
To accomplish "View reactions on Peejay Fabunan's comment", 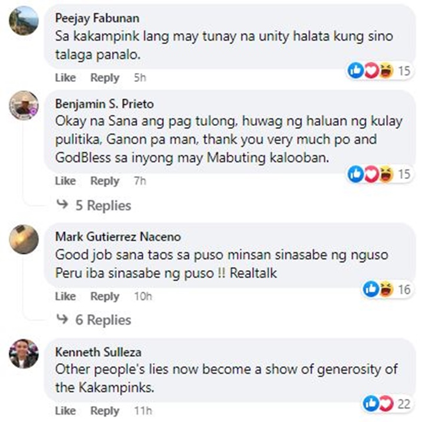I will click(379, 71).
